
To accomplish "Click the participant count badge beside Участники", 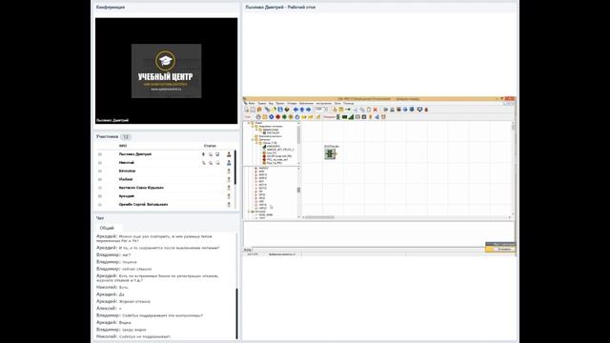I will tap(125, 137).
